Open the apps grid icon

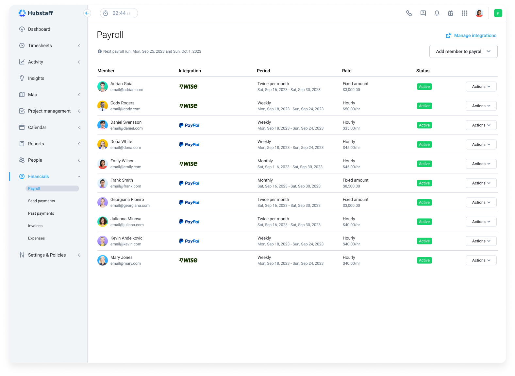point(464,13)
